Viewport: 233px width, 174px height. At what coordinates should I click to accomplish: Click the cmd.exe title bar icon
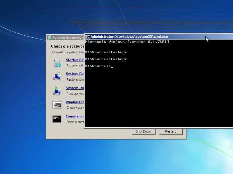click(x=88, y=37)
